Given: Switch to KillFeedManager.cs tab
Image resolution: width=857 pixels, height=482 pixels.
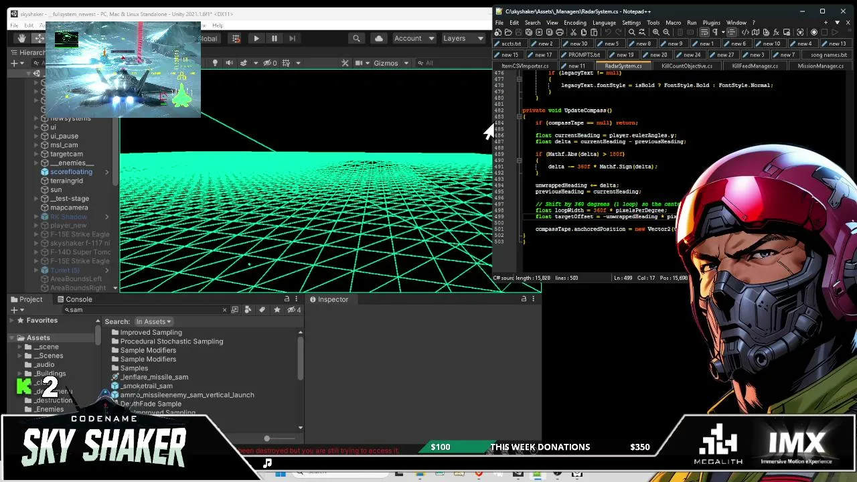Looking at the screenshot, I should tap(755, 66).
